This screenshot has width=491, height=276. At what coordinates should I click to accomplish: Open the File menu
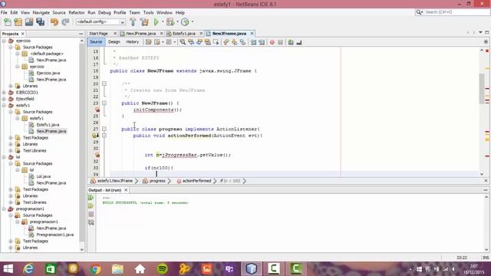4,12
